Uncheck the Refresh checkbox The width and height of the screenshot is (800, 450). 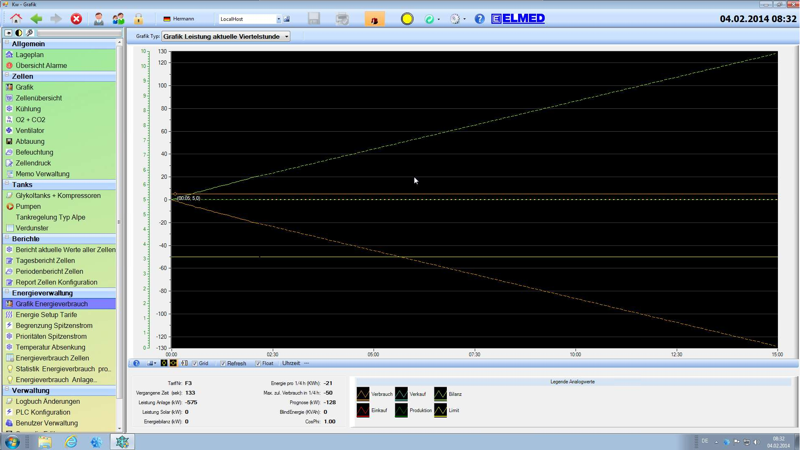tap(223, 363)
